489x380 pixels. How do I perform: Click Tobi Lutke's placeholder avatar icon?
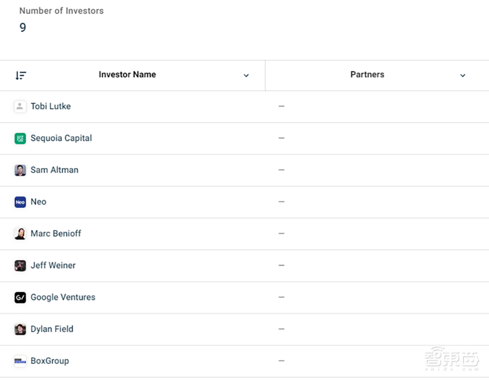click(20, 107)
